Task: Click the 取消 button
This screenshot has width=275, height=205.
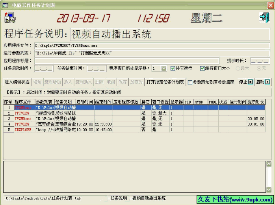Action: pyautogui.click(x=111, y=82)
